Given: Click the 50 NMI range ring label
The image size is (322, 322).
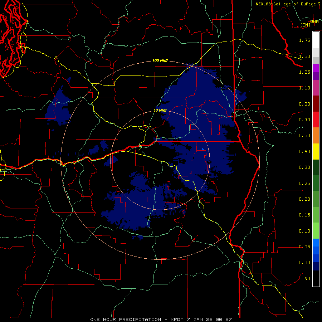Looking at the screenshot, I should point(160,110).
